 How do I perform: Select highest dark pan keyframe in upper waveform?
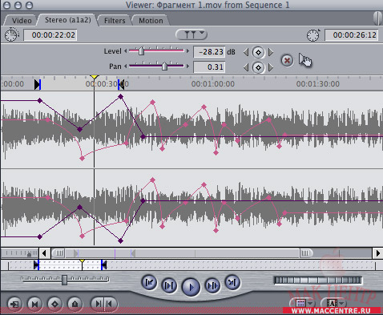click(121, 96)
